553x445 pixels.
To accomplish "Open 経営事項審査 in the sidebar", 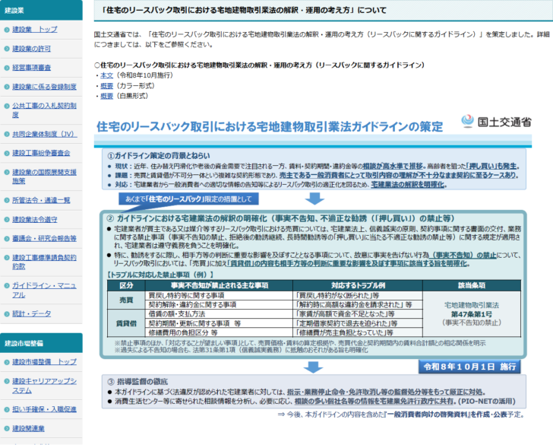I will pyautogui.click(x=31, y=68).
